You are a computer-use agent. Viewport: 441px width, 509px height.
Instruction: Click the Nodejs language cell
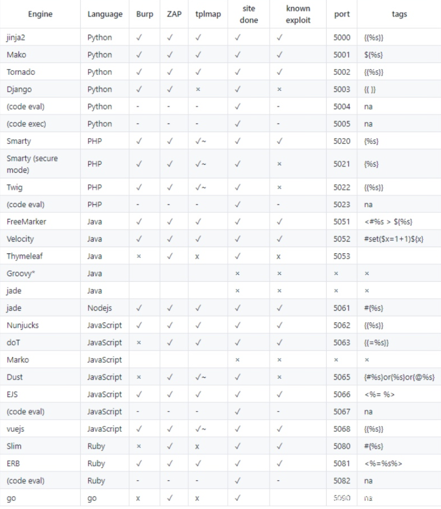(x=99, y=308)
